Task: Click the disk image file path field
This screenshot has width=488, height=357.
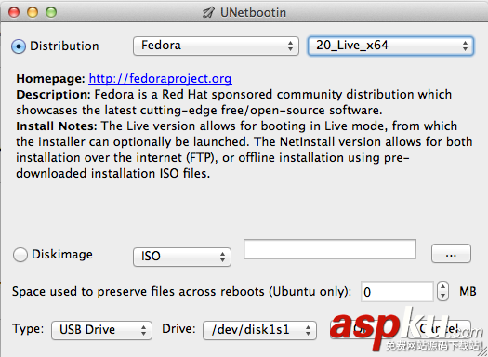Action: pyautogui.click(x=330, y=249)
